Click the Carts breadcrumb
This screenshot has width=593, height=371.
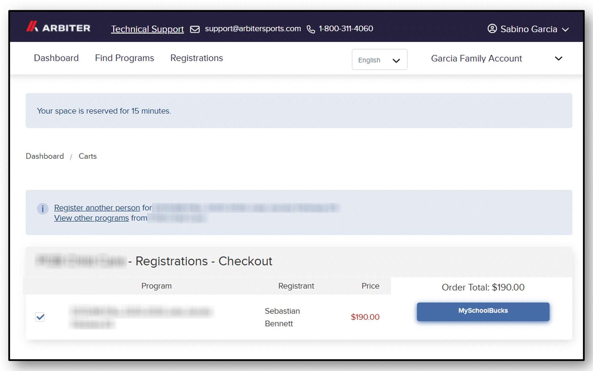(x=88, y=156)
